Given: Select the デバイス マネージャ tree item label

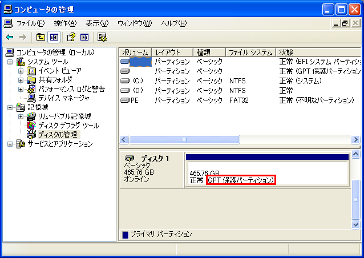Looking at the screenshot, I should click(64, 98).
